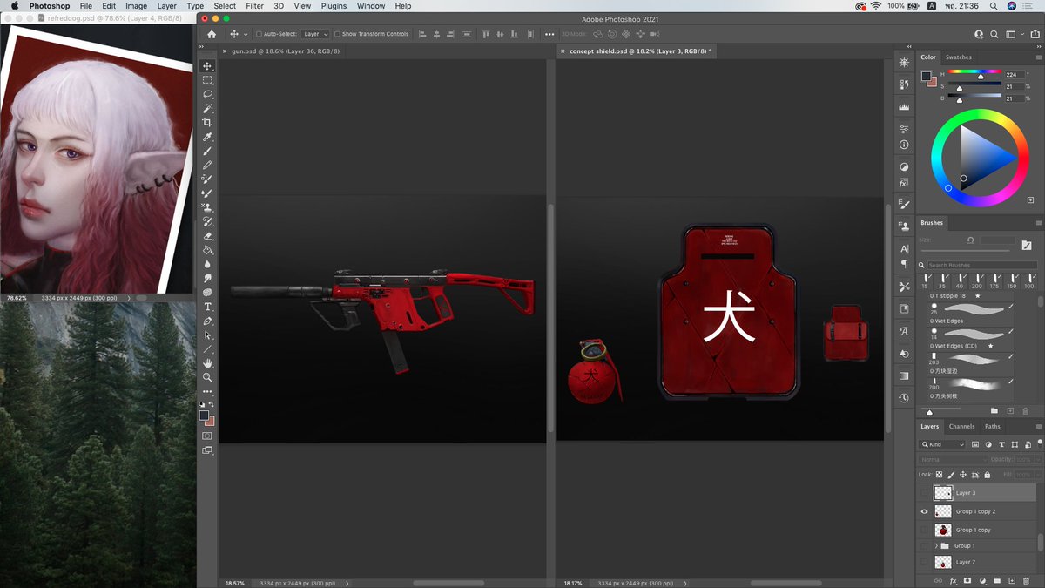Screen dimensions: 1045x588
Task: Click the foreground color swatch in toolbox
Action: [x=204, y=416]
